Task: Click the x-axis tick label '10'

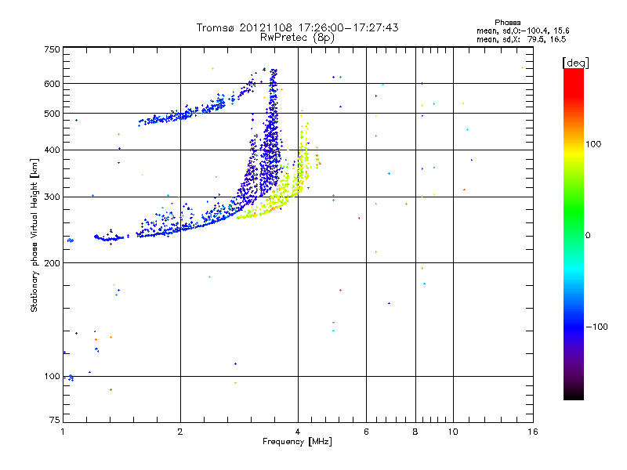Action: coord(453,432)
